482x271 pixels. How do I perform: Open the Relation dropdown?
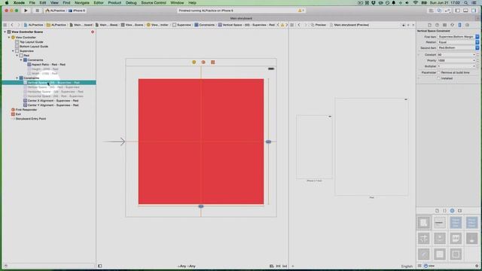click(x=458, y=42)
